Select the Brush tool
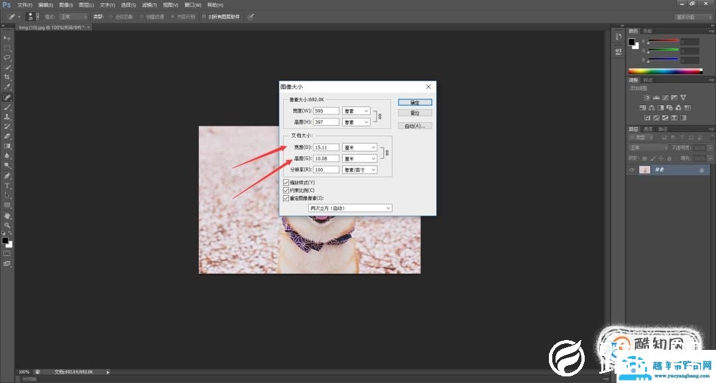 click(x=7, y=107)
